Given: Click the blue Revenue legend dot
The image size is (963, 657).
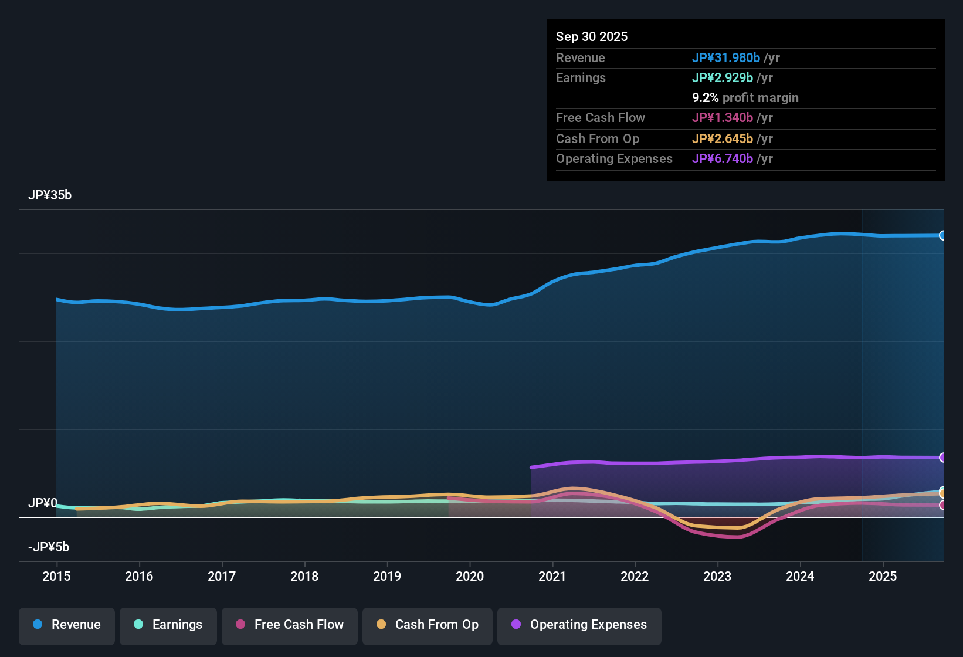Looking at the screenshot, I should (38, 625).
